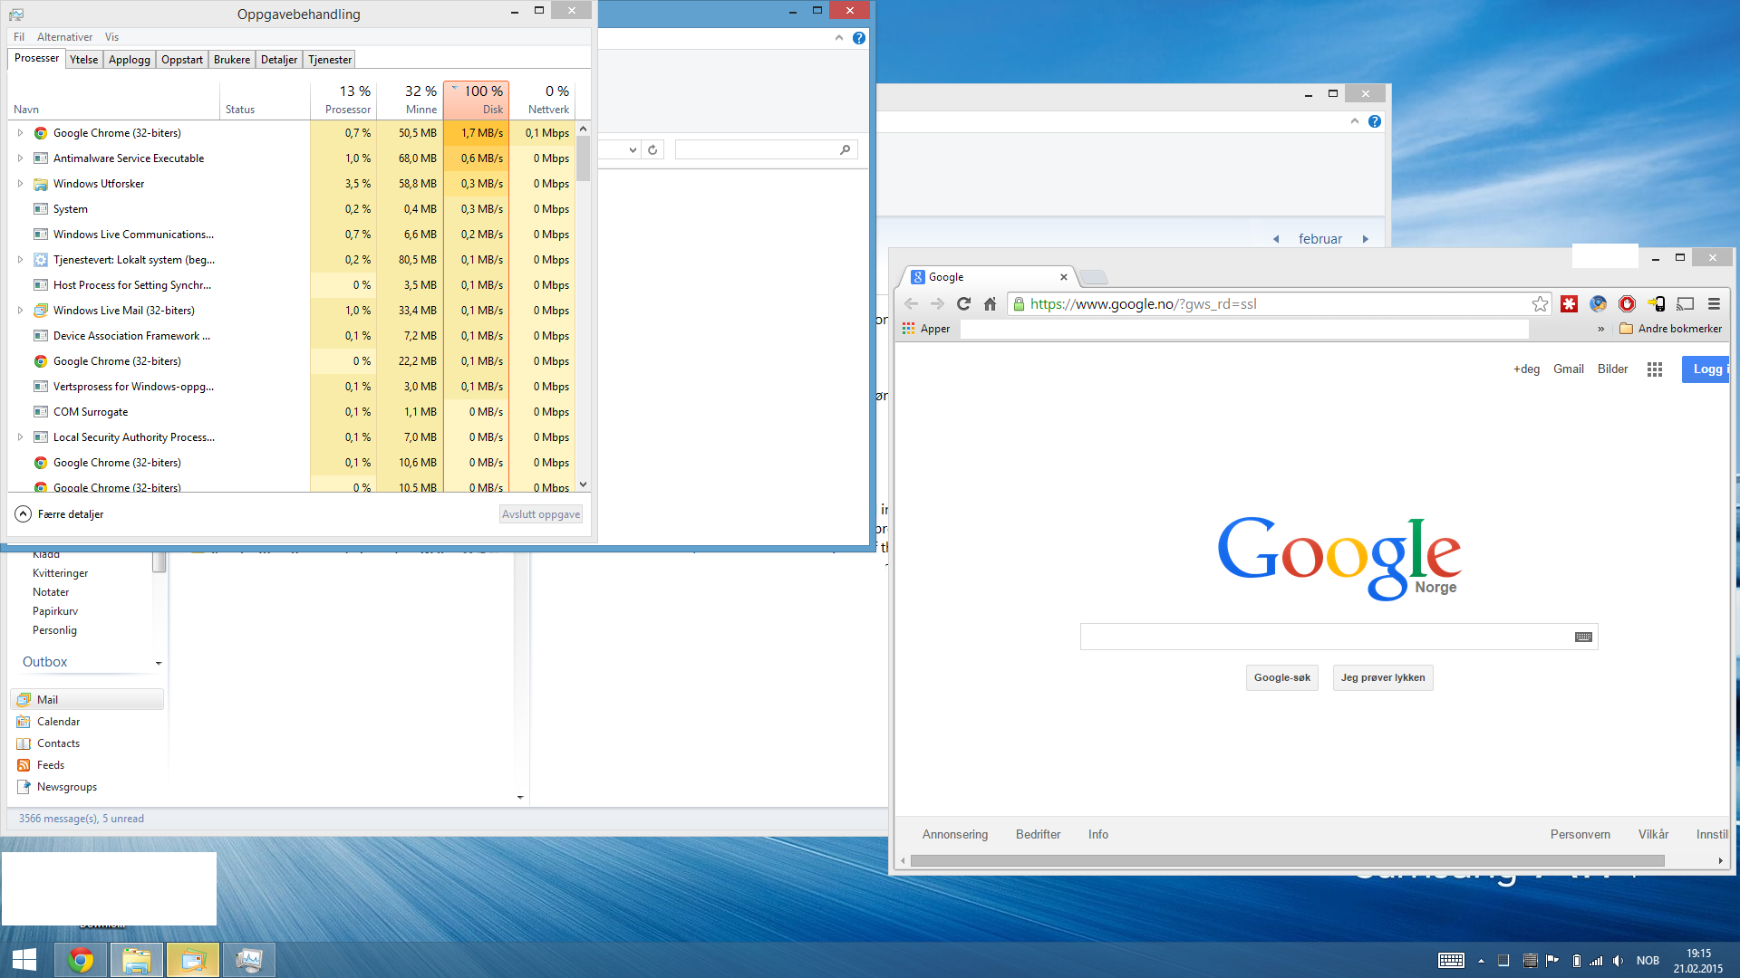Click on-screen keyboard icon in search box
This screenshot has height=978, width=1740.
(x=1583, y=638)
